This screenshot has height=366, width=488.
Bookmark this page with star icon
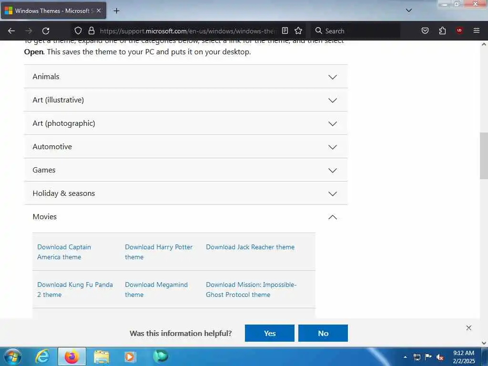[x=298, y=30]
